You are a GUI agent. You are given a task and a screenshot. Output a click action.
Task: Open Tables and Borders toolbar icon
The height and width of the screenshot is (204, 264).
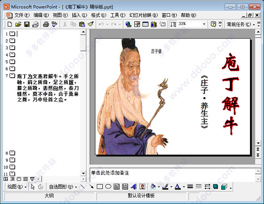tap(137, 24)
